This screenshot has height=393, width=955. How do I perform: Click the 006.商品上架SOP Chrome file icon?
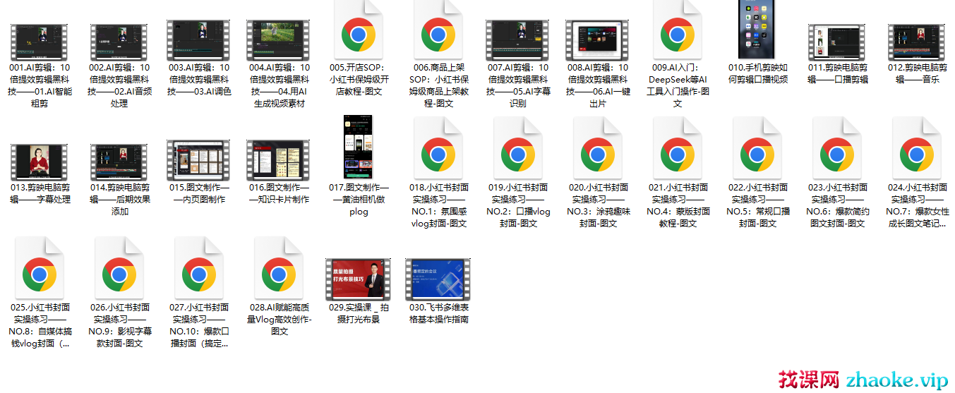click(x=438, y=34)
